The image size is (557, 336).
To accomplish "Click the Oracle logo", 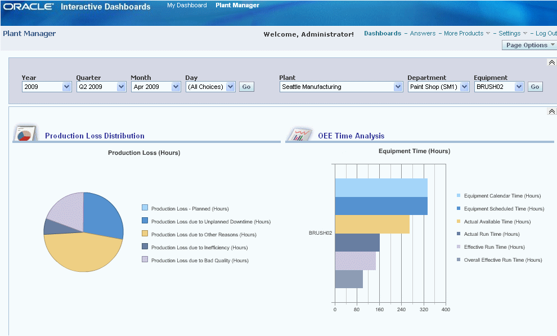I will pyautogui.click(x=29, y=6).
